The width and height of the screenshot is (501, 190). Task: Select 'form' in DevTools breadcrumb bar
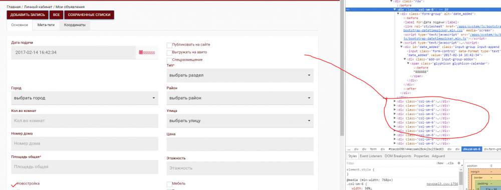[x=373, y=149]
